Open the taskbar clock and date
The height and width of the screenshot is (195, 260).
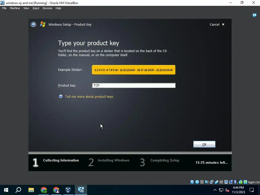tap(238, 190)
